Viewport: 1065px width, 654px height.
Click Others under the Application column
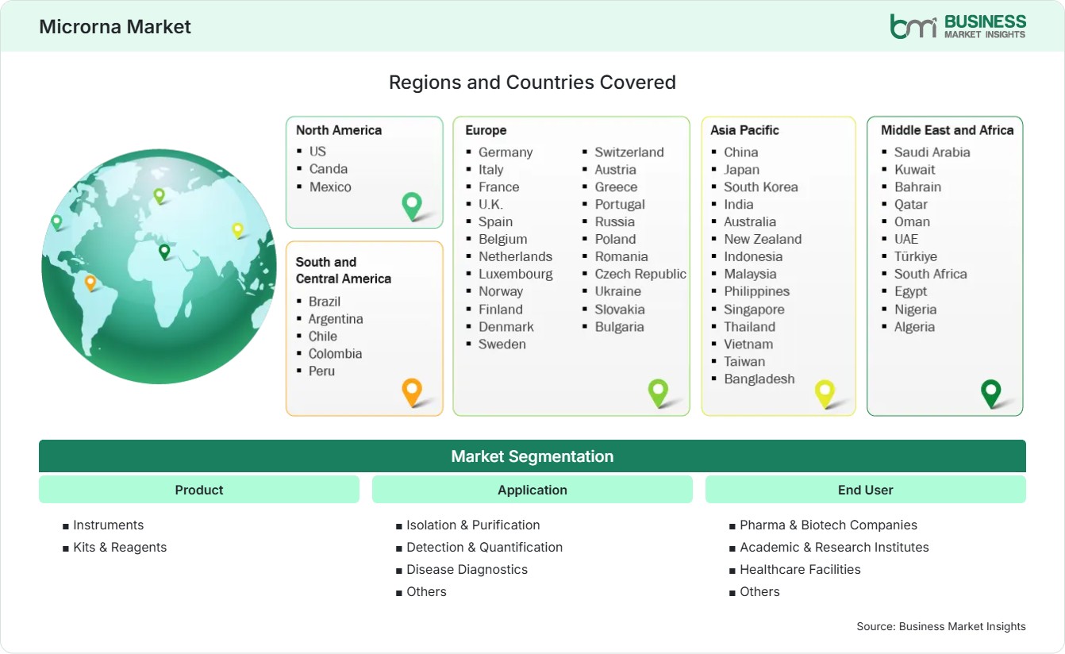426,591
